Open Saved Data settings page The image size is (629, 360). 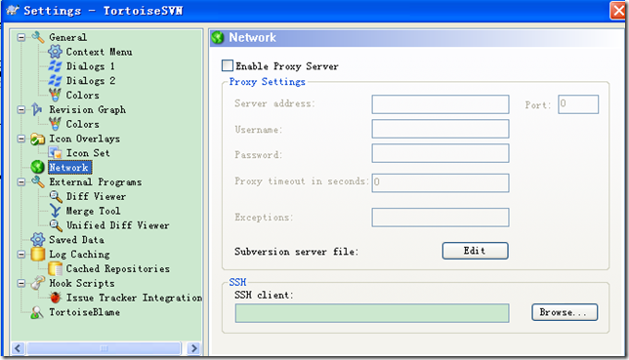(x=76, y=240)
